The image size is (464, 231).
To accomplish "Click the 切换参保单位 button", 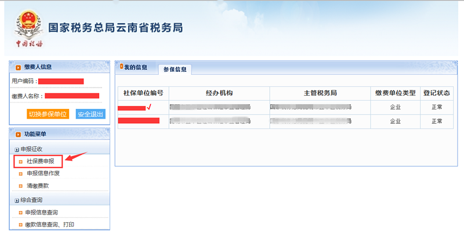I will pos(48,114).
